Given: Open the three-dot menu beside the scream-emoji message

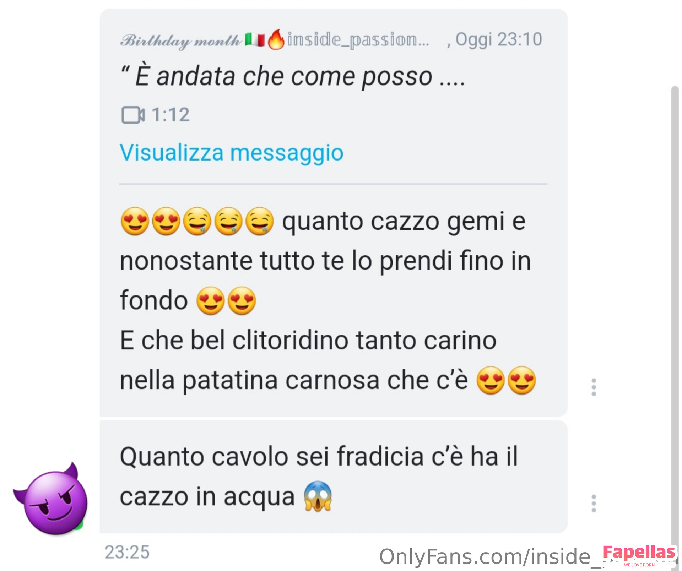Looking at the screenshot, I should 594,504.
